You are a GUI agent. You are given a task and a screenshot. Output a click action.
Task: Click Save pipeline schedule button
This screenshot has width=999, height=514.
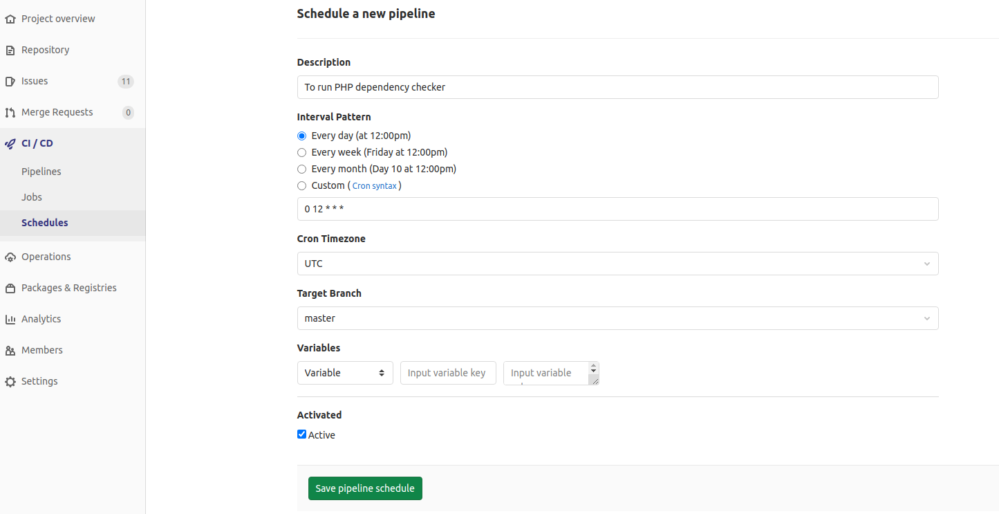point(365,488)
